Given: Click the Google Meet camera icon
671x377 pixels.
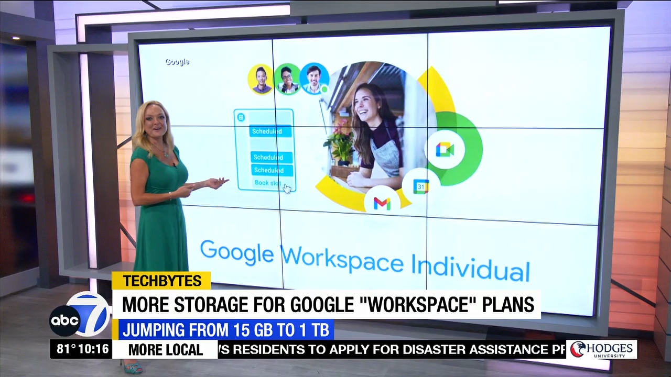Looking at the screenshot, I should click(x=445, y=150).
